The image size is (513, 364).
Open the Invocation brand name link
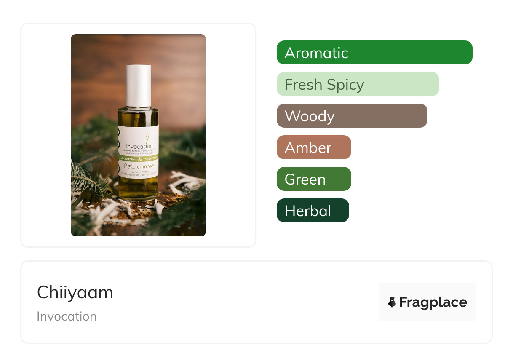click(x=67, y=316)
